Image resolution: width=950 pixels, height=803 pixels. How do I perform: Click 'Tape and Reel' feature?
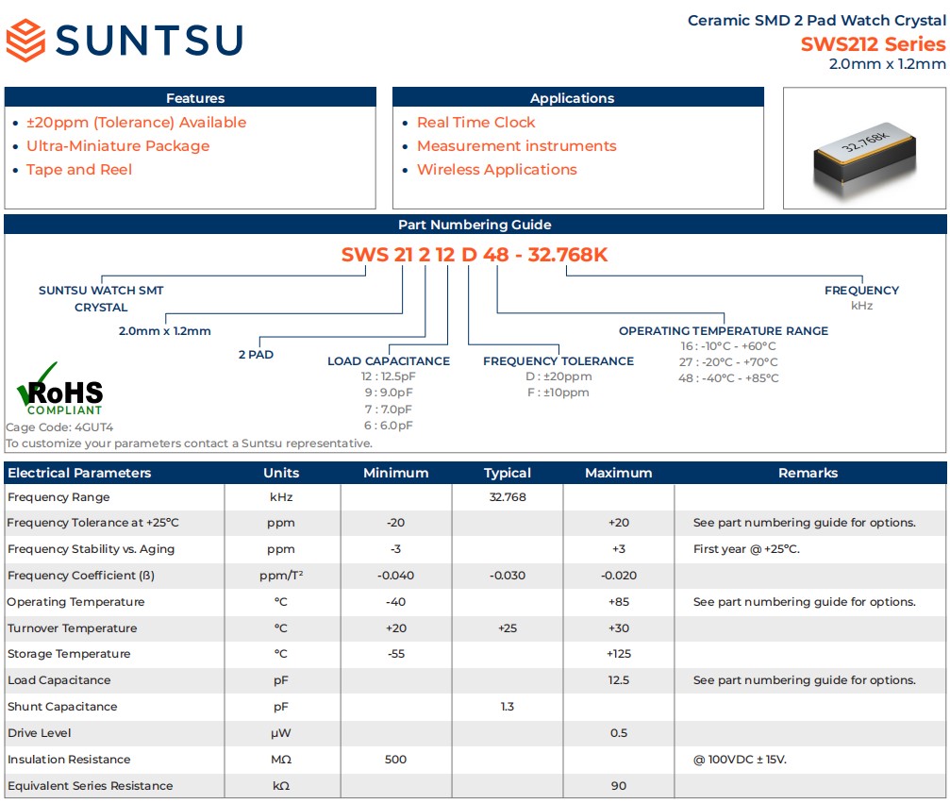[78, 170]
